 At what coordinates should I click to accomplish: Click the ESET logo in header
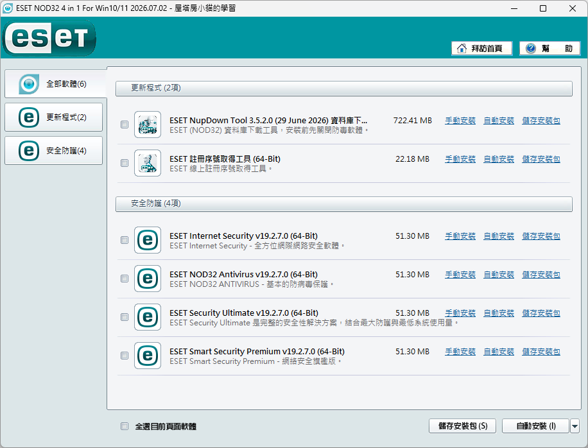coord(49,38)
